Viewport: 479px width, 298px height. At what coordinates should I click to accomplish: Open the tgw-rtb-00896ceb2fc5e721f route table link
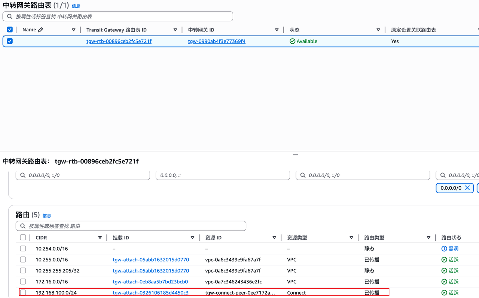pyautogui.click(x=119, y=42)
